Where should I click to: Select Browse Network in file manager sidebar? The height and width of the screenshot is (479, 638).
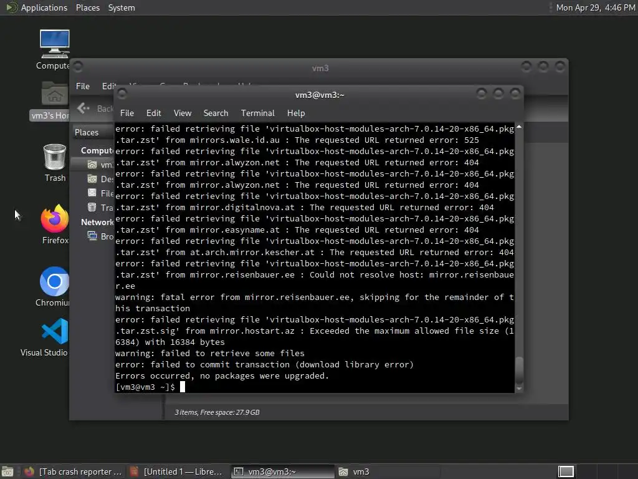[100, 236]
